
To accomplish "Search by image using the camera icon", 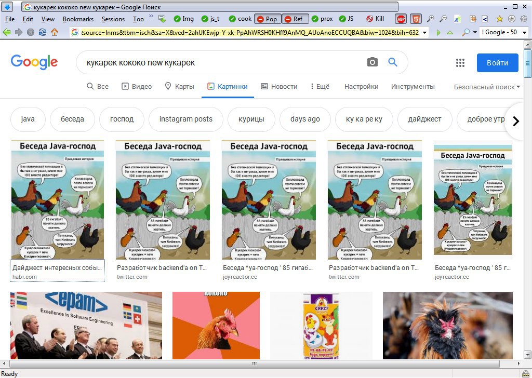I will coord(372,62).
